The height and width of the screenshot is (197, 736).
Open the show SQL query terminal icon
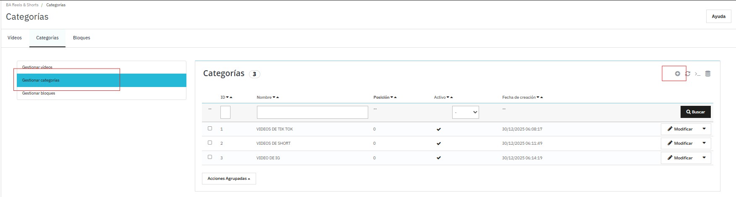click(x=697, y=74)
